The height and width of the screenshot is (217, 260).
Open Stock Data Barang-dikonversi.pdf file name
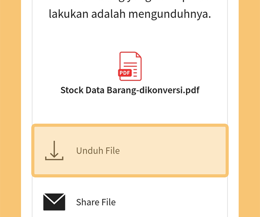point(130,90)
